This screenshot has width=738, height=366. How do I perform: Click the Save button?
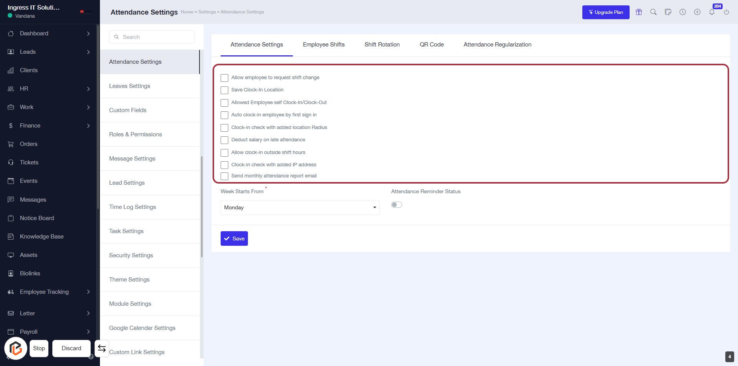(234, 238)
